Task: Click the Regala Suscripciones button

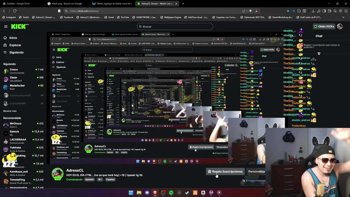Action: [225, 172]
